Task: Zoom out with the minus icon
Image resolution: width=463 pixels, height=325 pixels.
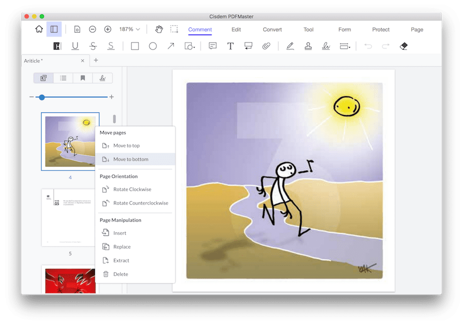Action: (93, 29)
